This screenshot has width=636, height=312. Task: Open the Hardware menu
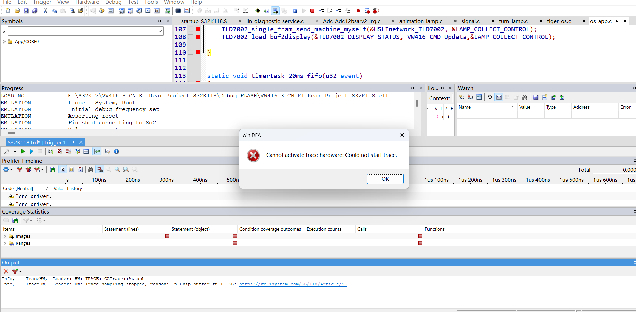[x=87, y=2]
